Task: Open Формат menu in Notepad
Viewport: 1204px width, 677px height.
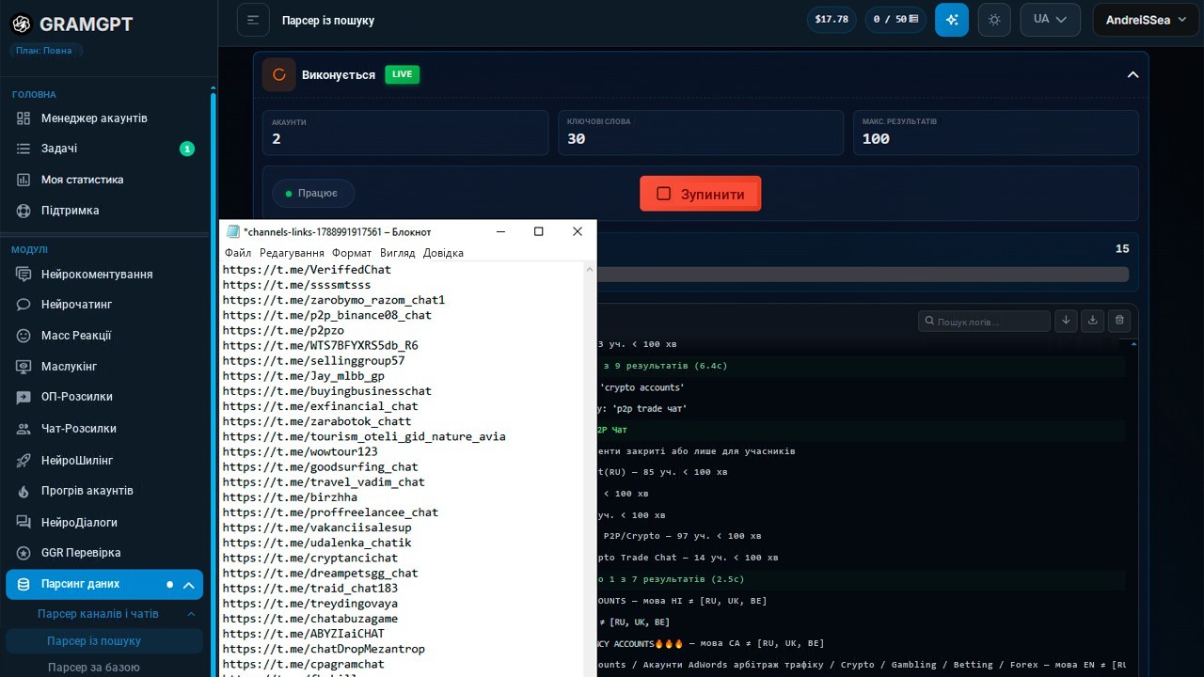Action: (351, 253)
